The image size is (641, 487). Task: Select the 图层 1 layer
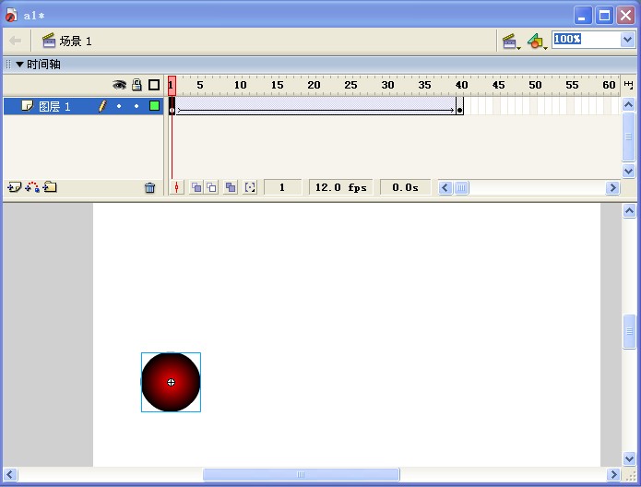[x=83, y=106]
